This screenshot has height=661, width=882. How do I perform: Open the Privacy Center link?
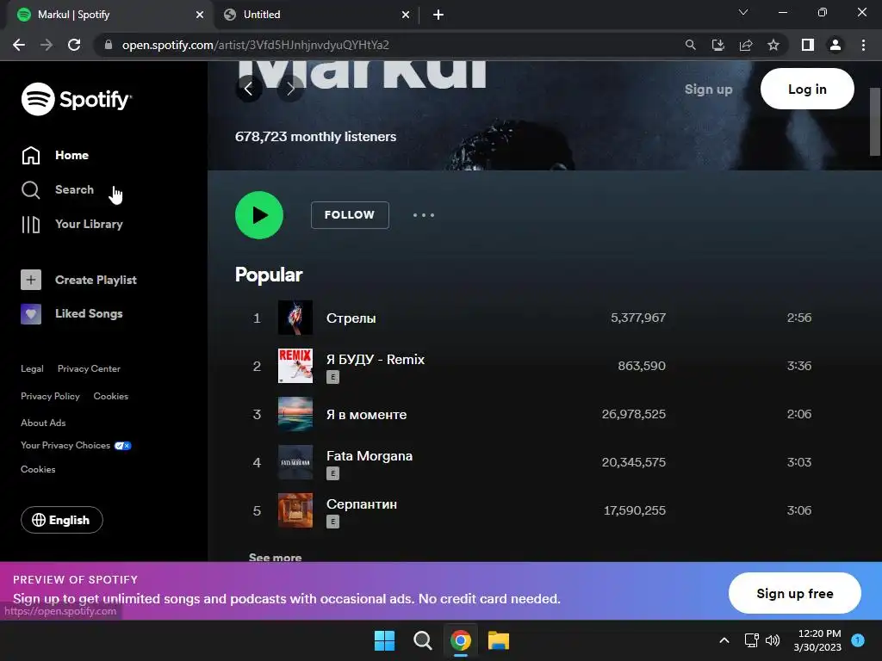(89, 368)
